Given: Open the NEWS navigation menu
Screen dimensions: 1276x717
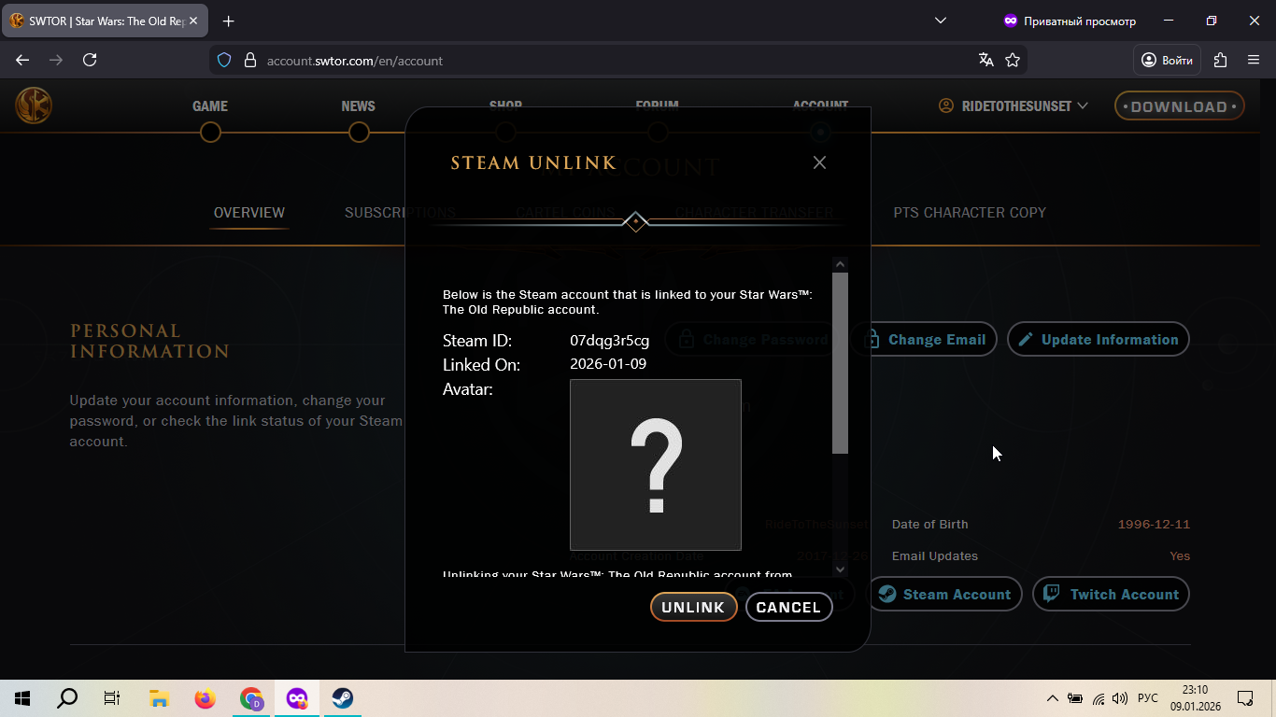Looking at the screenshot, I should (359, 106).
